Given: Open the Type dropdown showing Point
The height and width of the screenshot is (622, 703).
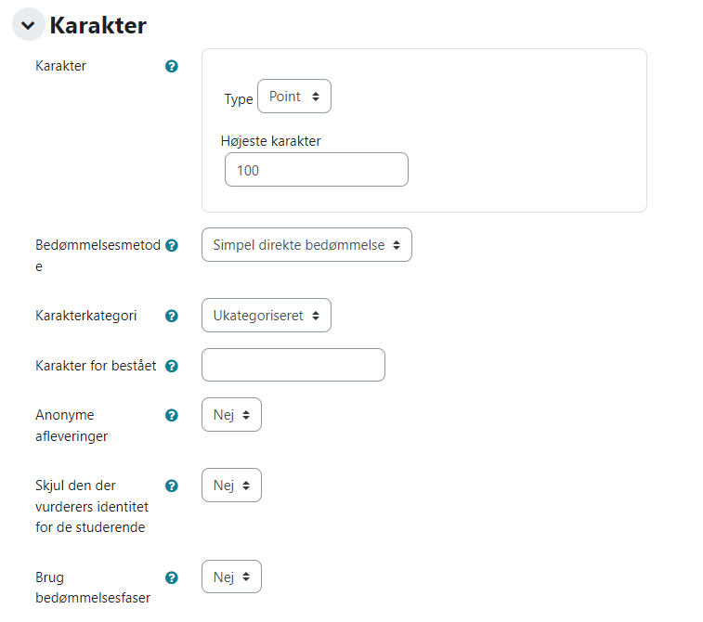Looking at the screenshot, I should [294, 97].
